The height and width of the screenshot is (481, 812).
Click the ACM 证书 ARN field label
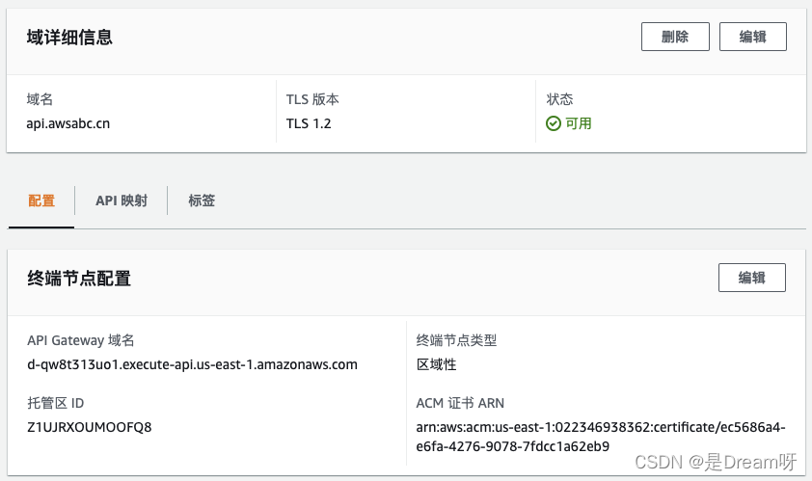(x=460, y=403)
